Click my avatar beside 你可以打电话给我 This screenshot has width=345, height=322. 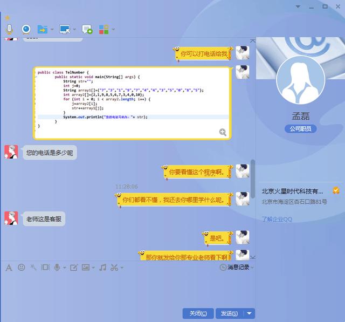tap(243, 53)
